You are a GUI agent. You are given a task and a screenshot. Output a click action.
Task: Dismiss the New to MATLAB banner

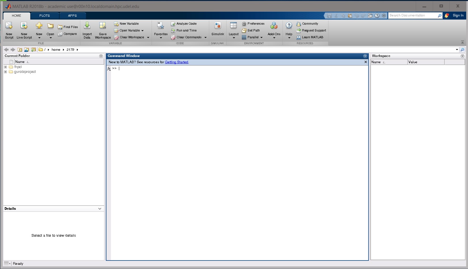click(x=365, y=62)
